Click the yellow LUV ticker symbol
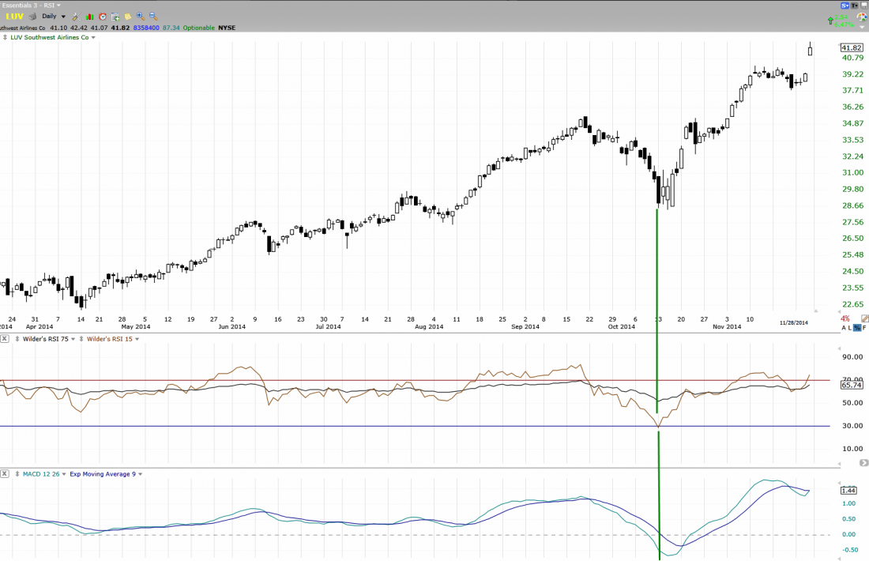Screen dimensions: 869x561 (x=15, y=17)
